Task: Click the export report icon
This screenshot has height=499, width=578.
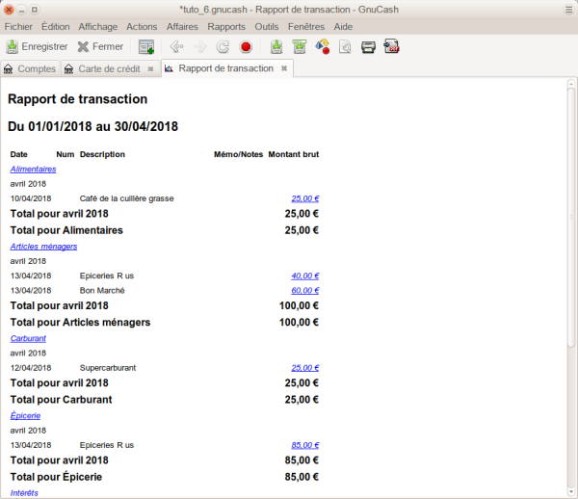Action: click(346, 47)
